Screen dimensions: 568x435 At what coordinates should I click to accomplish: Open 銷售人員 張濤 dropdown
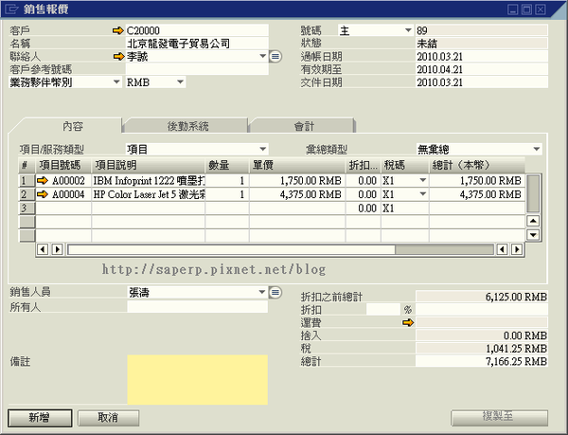[x=262, y=292]
